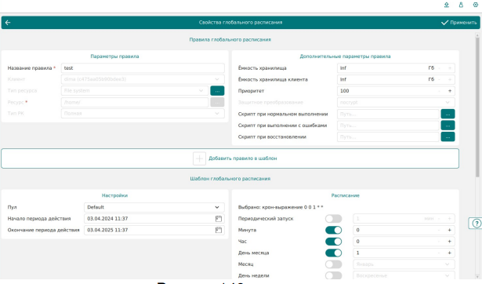Open calendar for Окончание периода действия

click(x=218, y=230)
